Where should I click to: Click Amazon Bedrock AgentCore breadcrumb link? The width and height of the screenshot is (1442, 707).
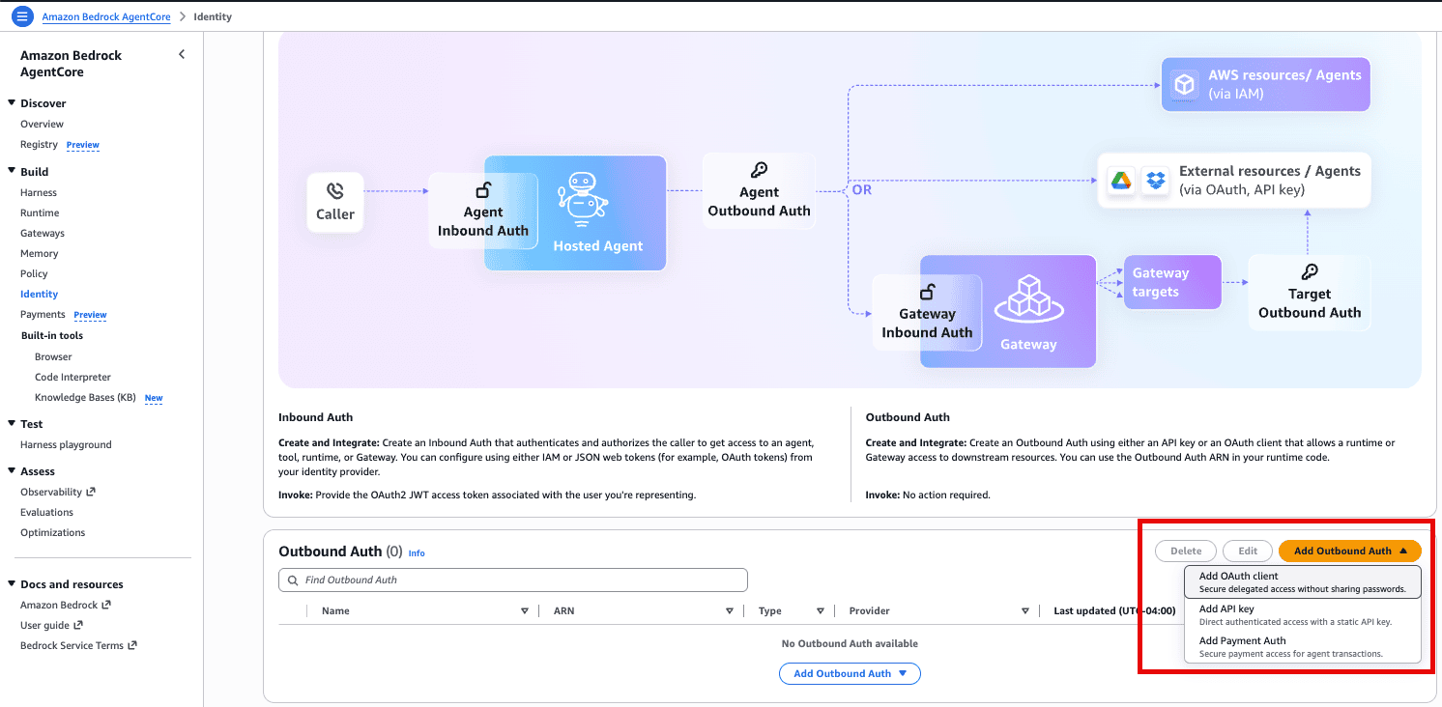coord(106,16)
